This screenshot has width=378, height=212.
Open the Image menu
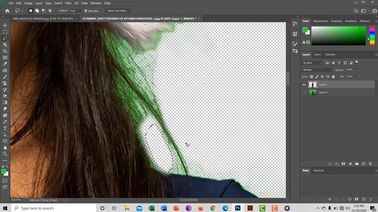pyautogui.click(x=28, y=3)
